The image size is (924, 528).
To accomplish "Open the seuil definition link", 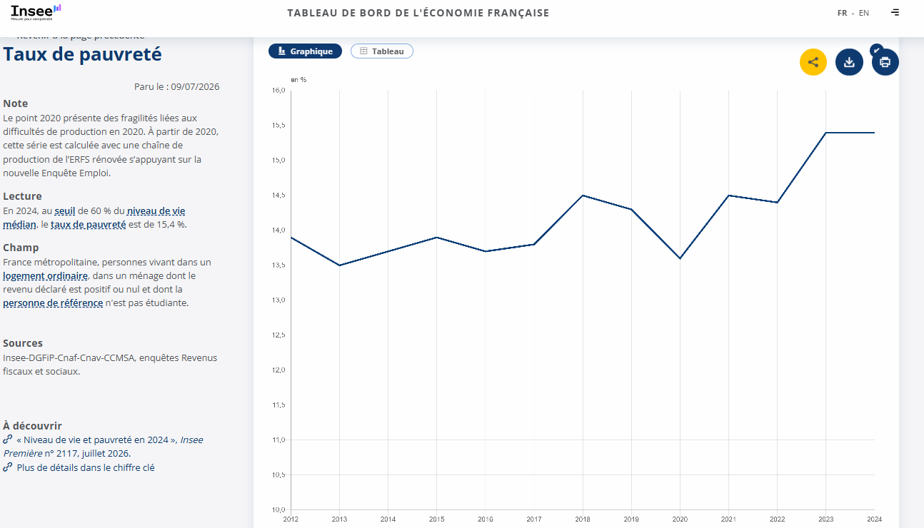I will coord(66,211).
